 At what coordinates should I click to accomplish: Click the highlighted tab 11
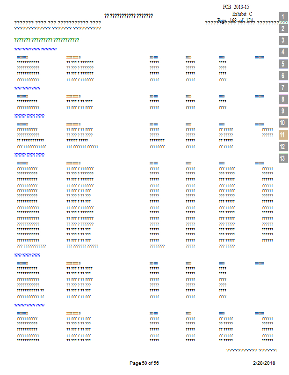[x=282, y=135]
